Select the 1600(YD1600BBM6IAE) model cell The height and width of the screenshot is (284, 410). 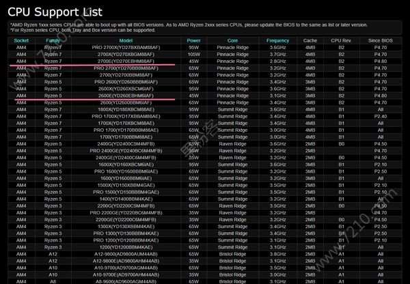click(x=126, y=178)
